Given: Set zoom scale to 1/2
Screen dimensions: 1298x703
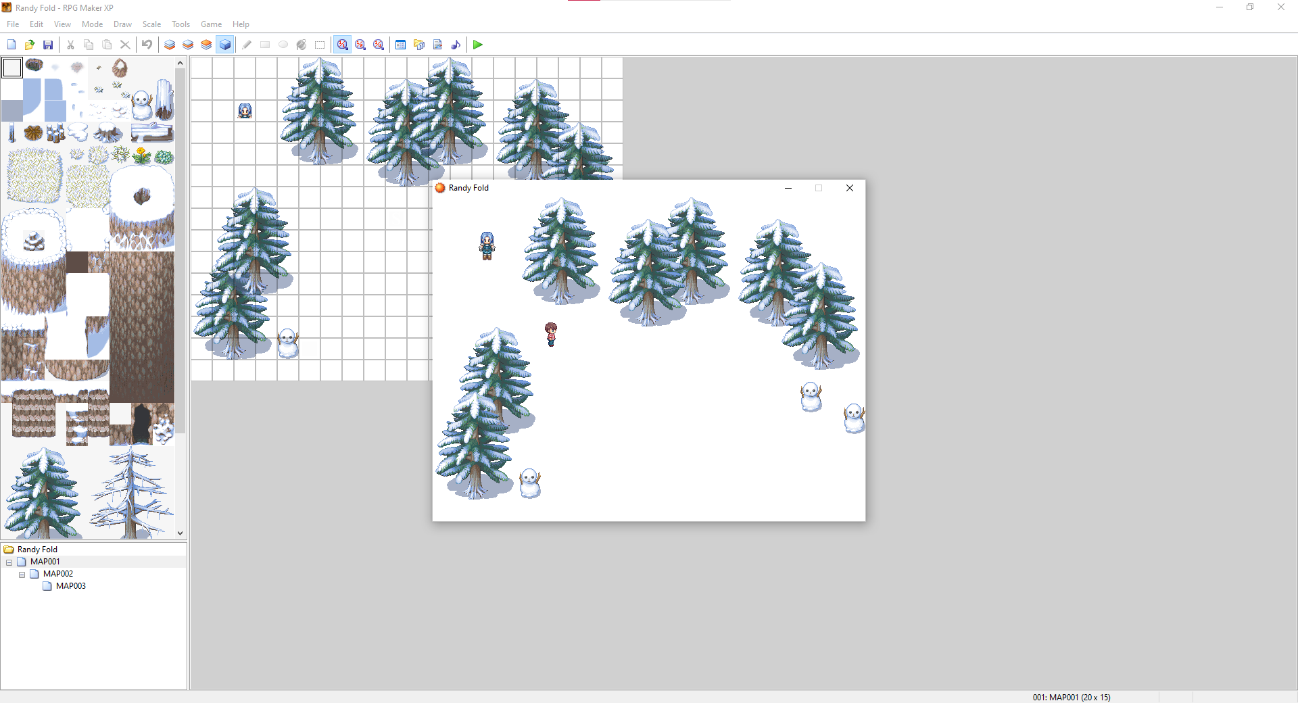Looking at the screenshot, I should (360, 45).
